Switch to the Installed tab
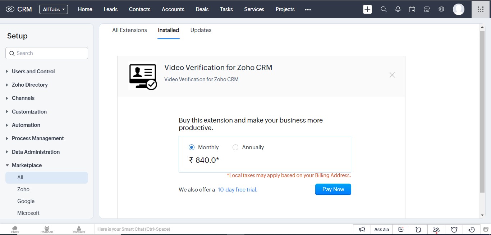Screen dimensions: 491x235 169,30
